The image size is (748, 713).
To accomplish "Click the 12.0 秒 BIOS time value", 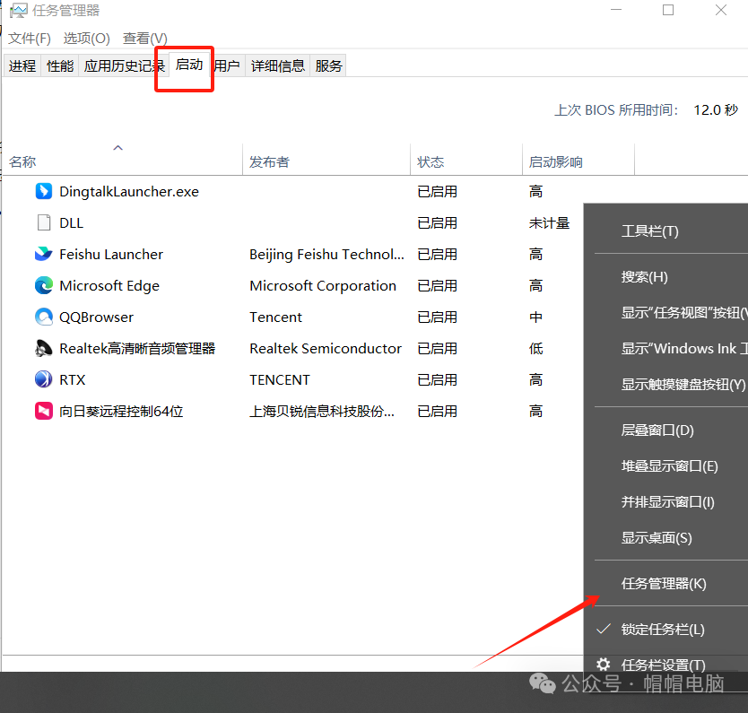I will pyautogui.click(x=716, y=110).
